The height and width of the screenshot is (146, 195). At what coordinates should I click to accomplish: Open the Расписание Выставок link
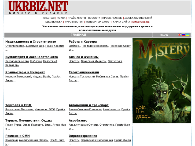click(19, 110)
